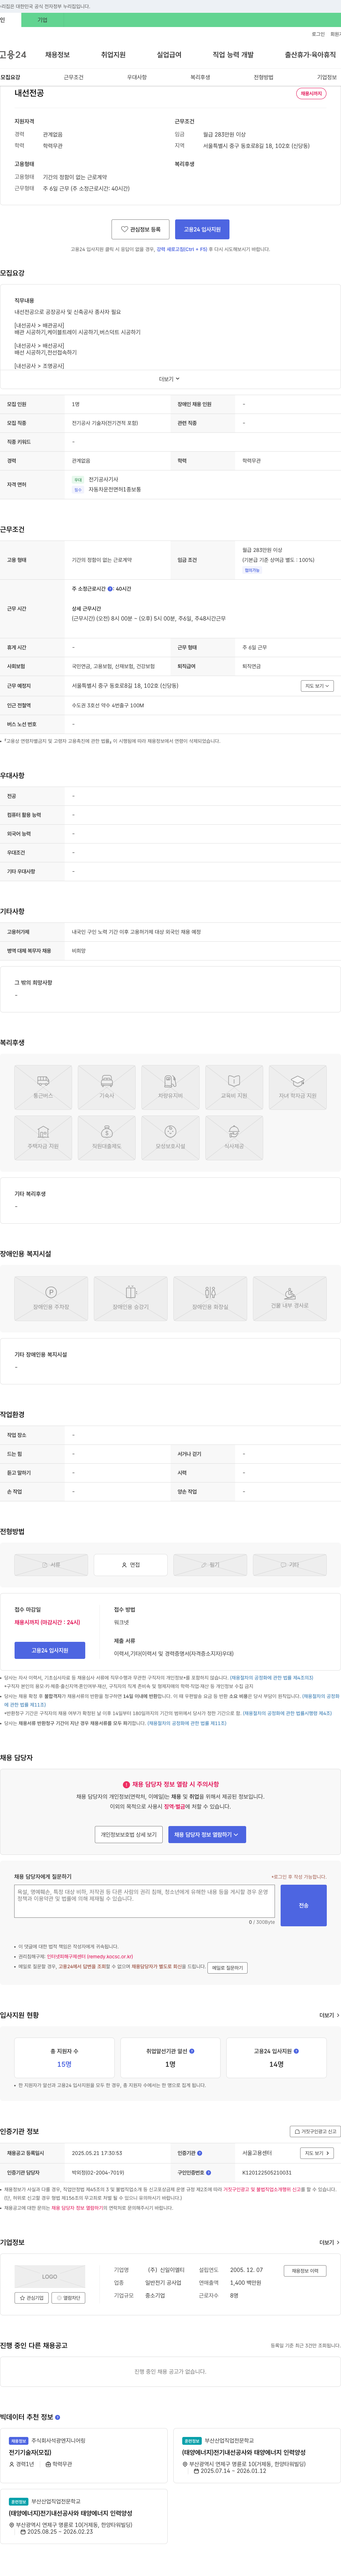Click the 장애인용 주차장 facility icon
The height and width of the screenshot is (2576, 341).
tap(51, 1298)
